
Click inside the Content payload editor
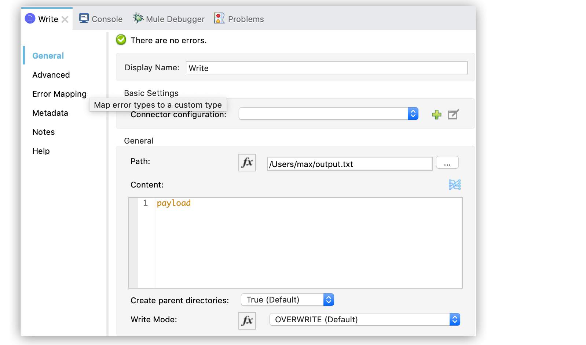click(308, 242)
